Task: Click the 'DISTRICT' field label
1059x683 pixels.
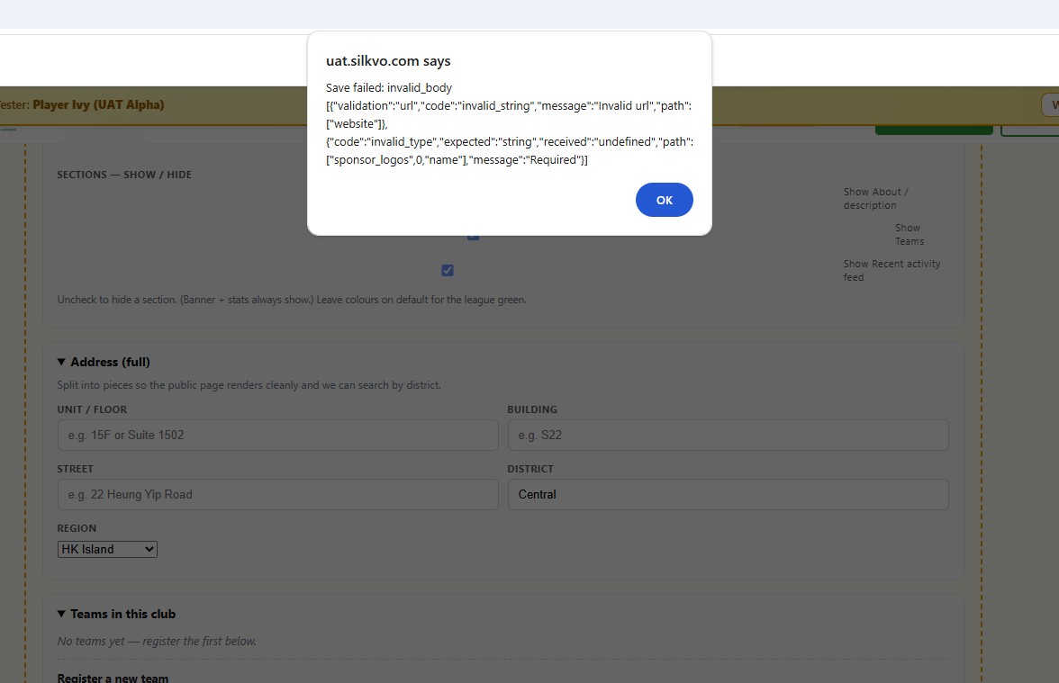Action: tap(530, 469)
